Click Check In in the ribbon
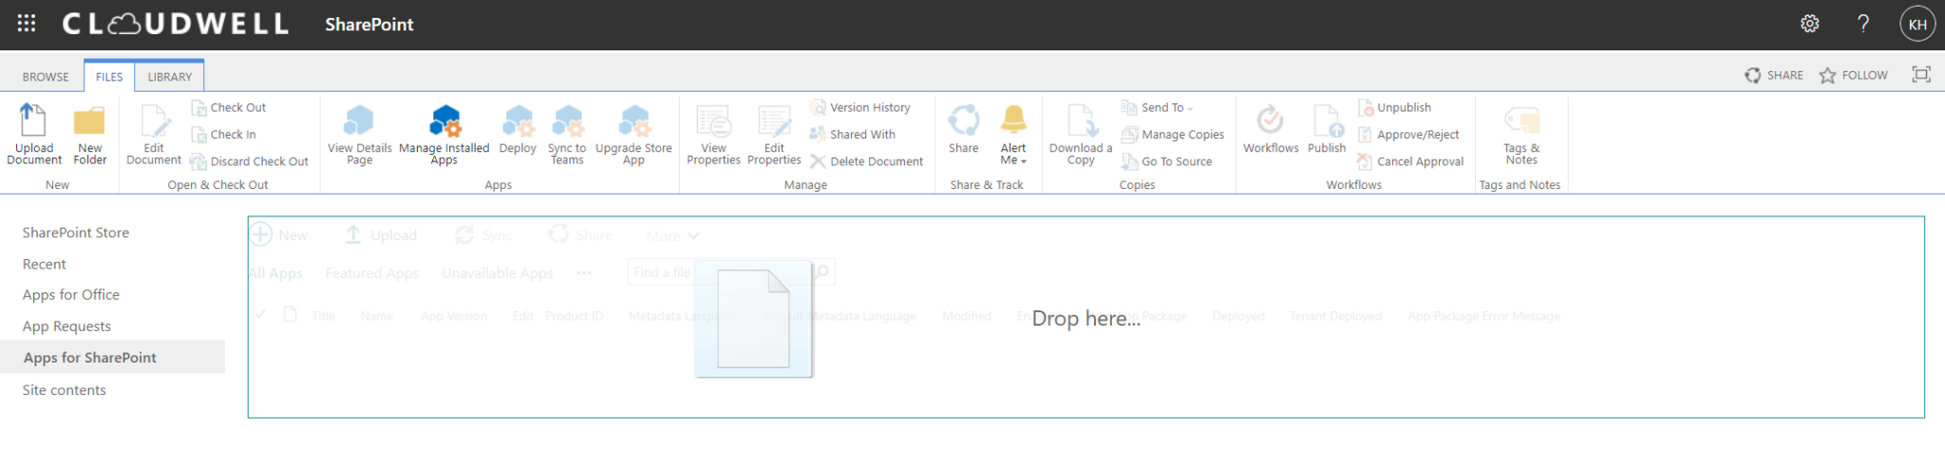 [x=224, y=135]
